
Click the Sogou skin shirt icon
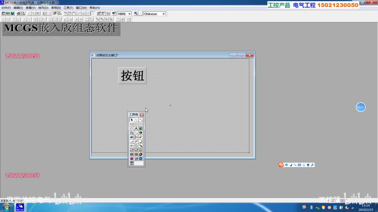coord(308,165)
